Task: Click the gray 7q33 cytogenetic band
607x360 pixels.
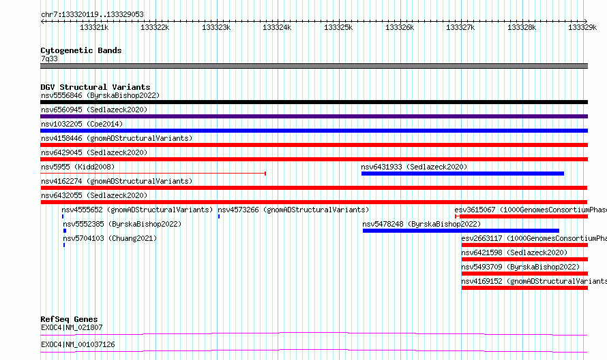Action: 314,66
